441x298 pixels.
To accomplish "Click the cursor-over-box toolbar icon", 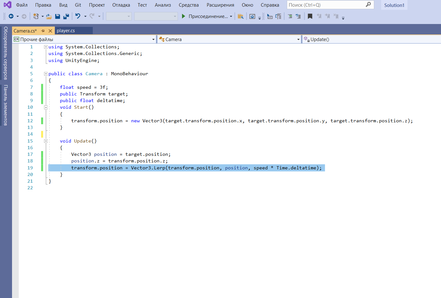I will tap(270, 16).
